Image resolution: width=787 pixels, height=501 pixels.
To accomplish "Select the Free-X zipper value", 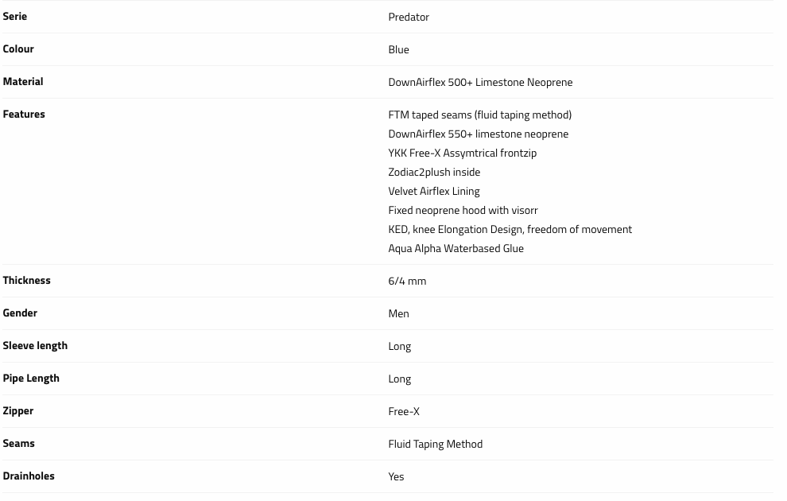I will pos(404,411).
